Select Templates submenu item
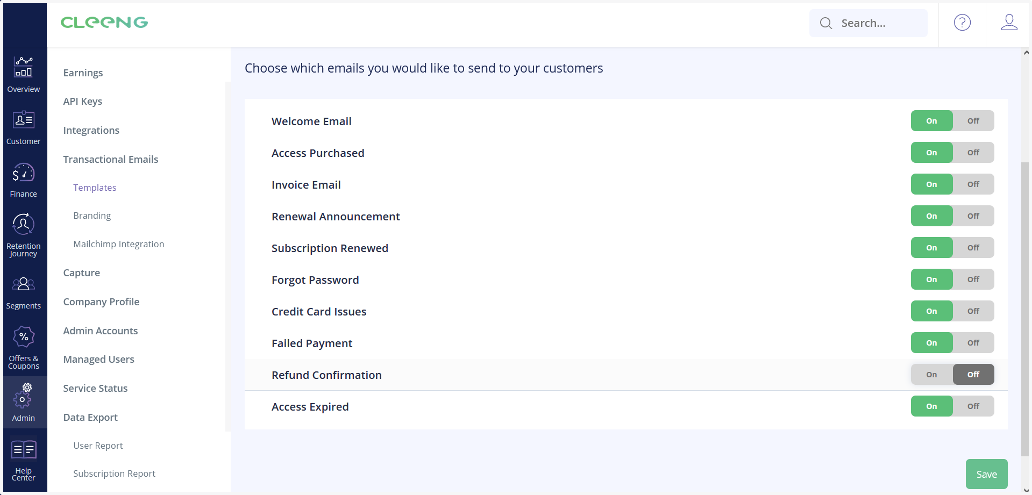 pyautogui.click(x=95, y=188)
